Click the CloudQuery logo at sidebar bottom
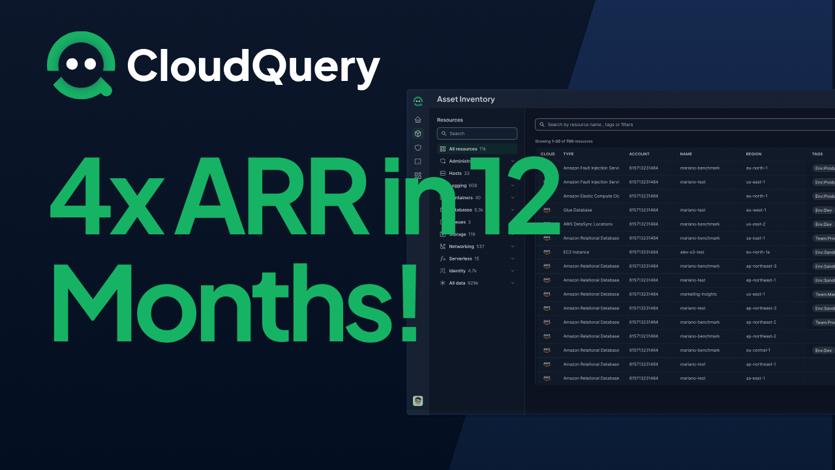The height and width of the screenshot is (470, 835). click(417, 401)
